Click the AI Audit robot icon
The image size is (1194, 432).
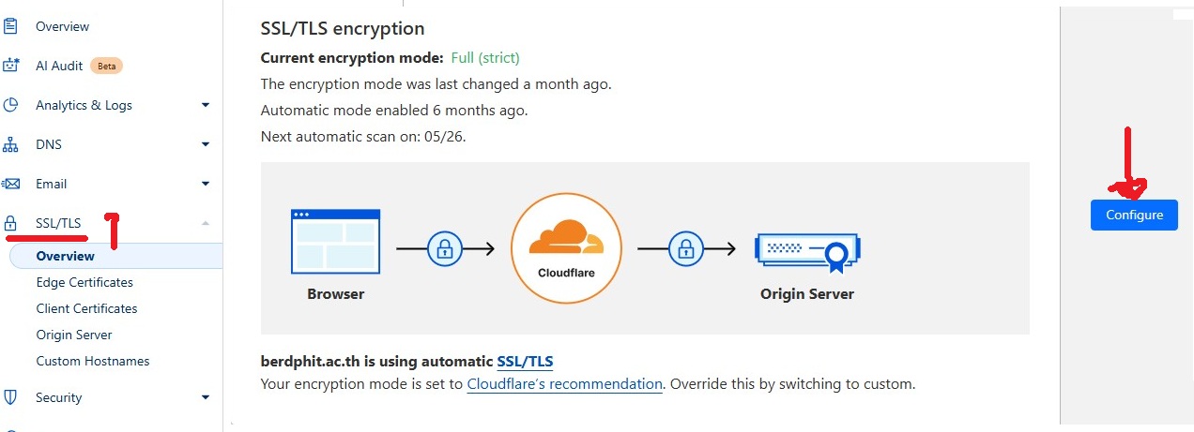click(x=11, y=66)
